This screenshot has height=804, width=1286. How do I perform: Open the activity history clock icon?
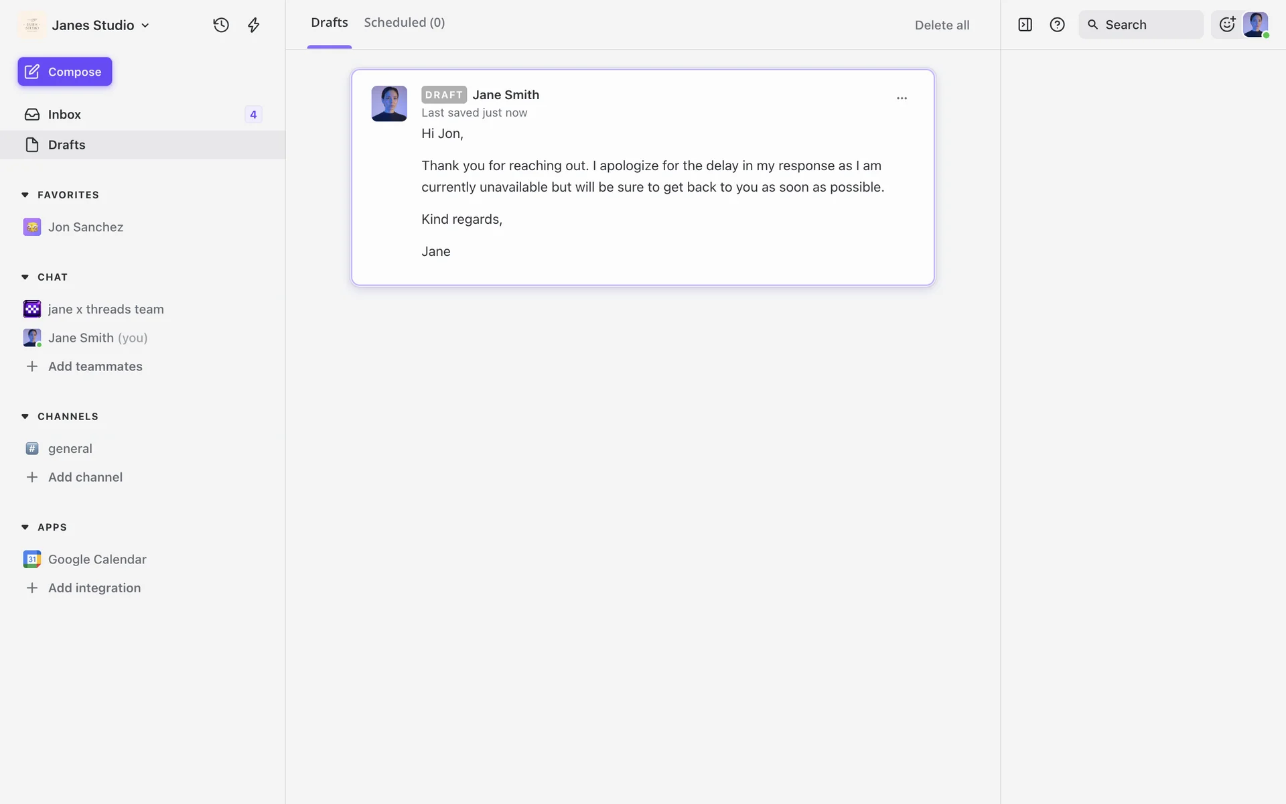221,25
